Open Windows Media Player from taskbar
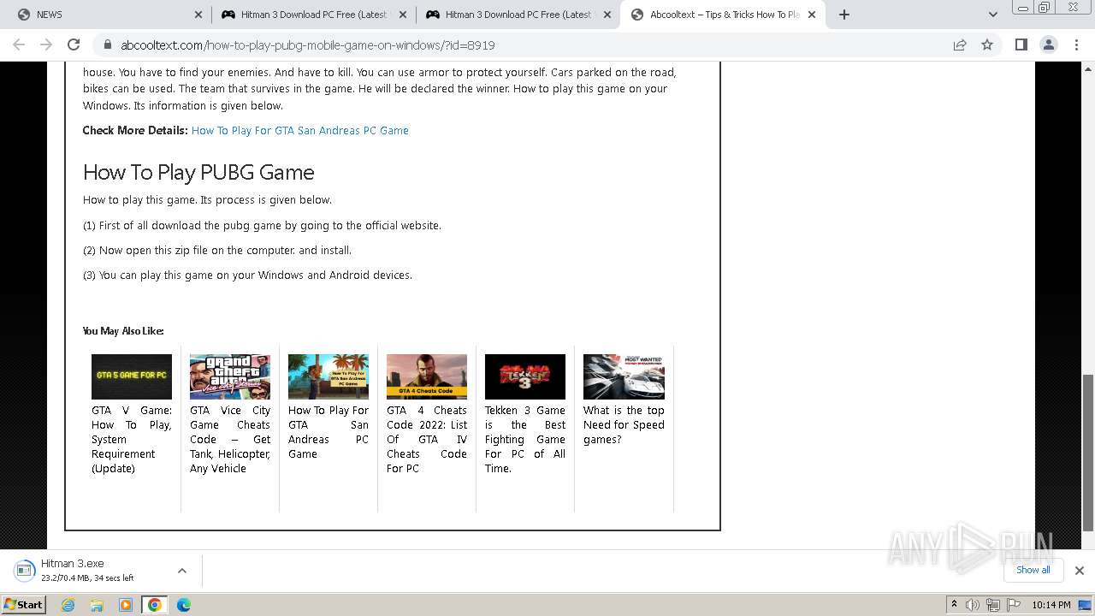Screen dimensions: 1095x616 tap(126, 605)
